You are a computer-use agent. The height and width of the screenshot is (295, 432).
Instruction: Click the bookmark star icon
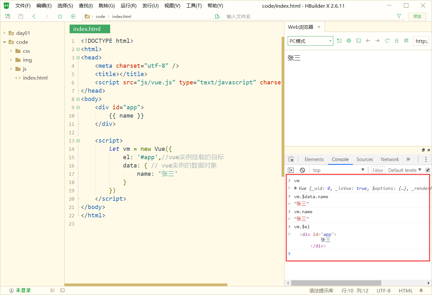click(60, 16)
